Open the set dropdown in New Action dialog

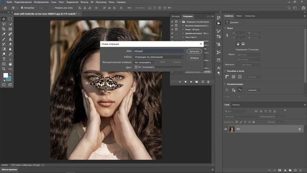pyautogui.click(x=158, y=57)
